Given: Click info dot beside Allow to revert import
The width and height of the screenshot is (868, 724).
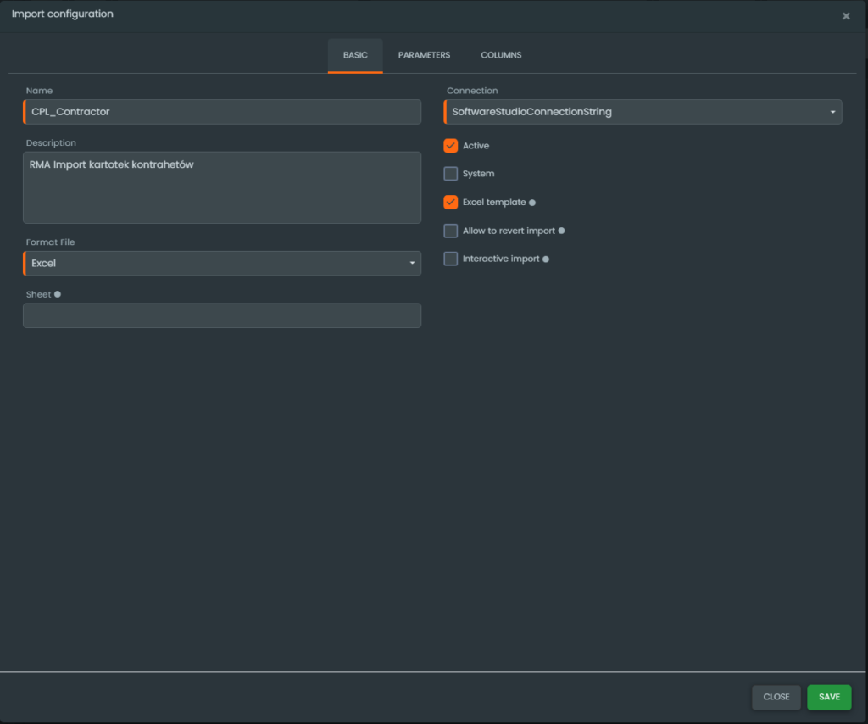Looking at the screenshot, I should [561, 231].
